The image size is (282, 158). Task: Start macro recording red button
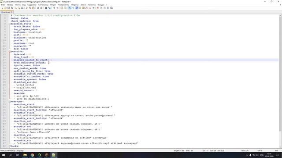tap(98, 8)
